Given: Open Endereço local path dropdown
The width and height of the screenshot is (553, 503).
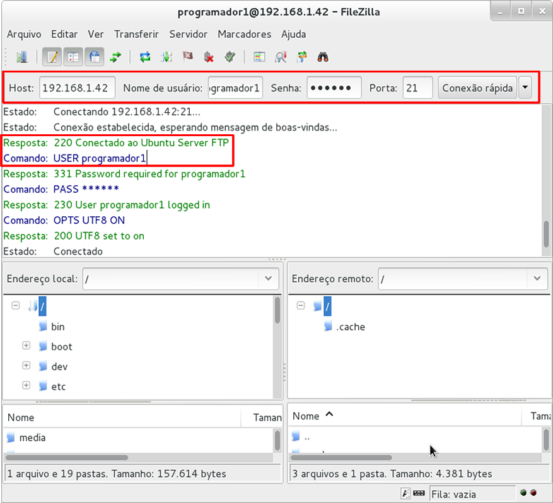Looking at the screenshot, I should [269, 279].
